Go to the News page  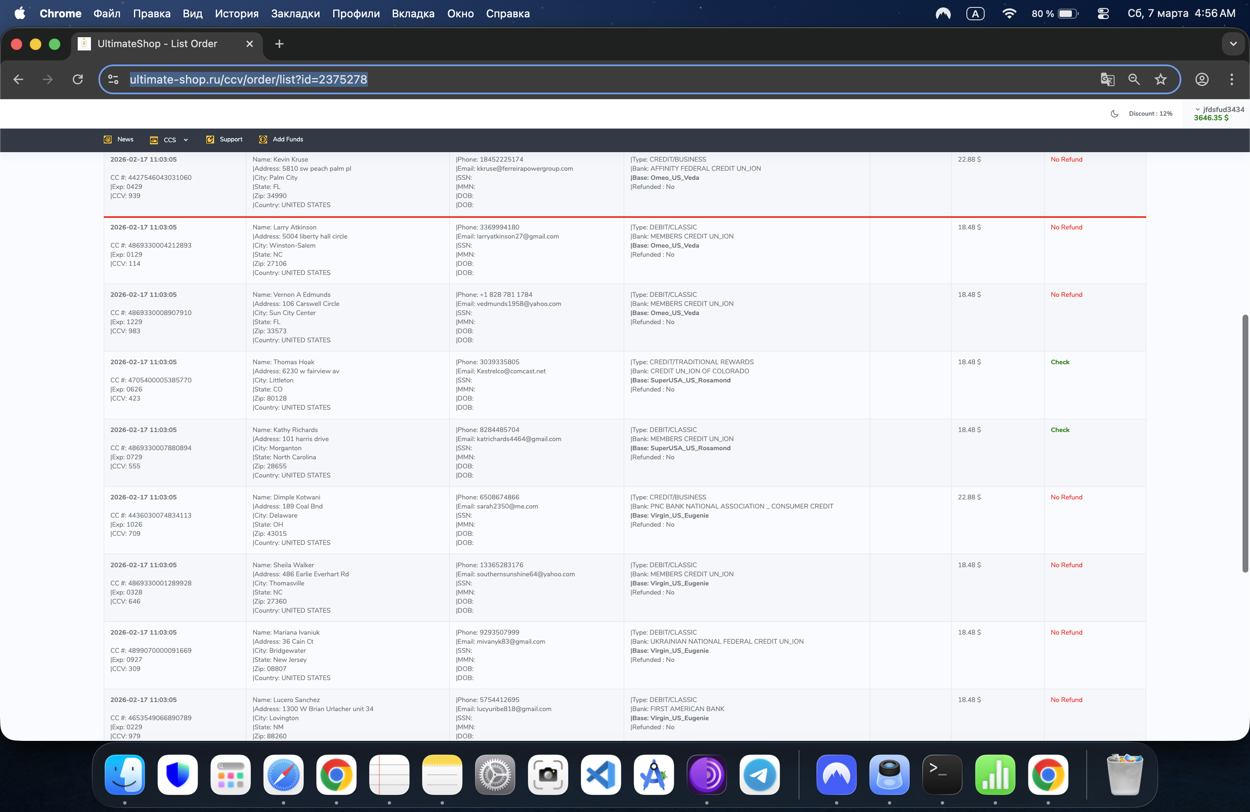(119, 140)
